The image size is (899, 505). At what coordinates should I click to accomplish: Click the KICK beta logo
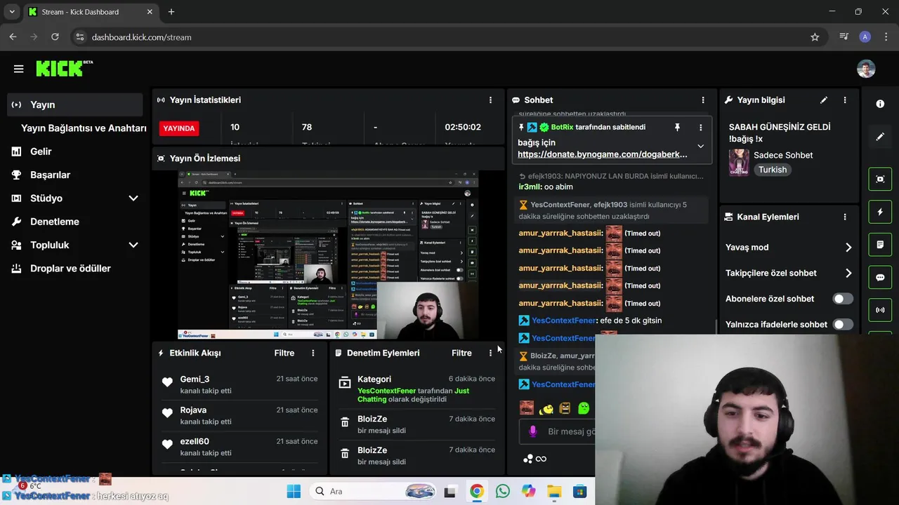64,68
